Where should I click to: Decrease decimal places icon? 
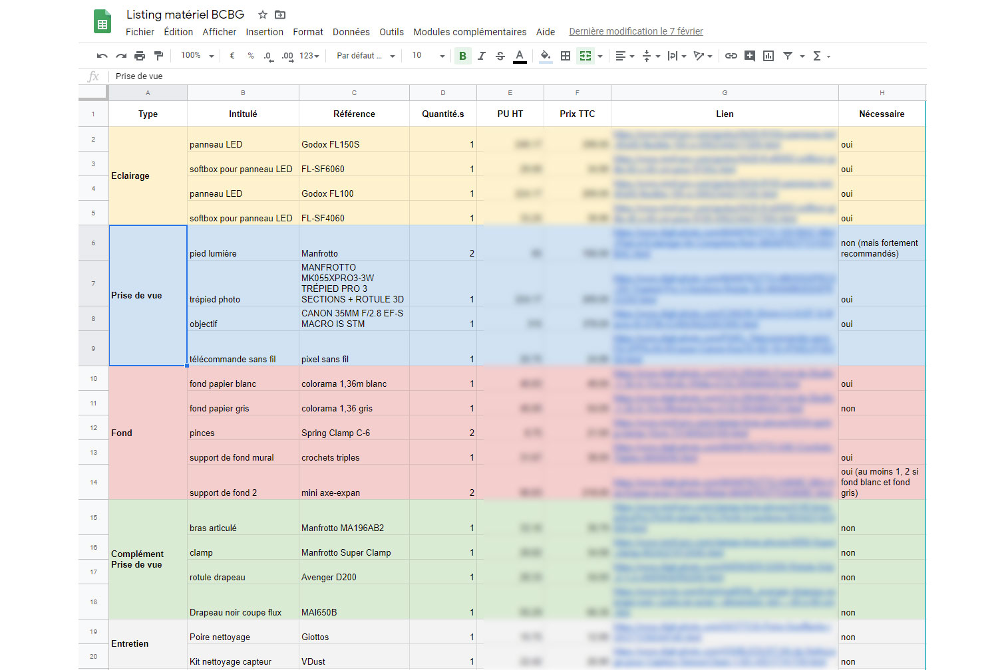pos(268,56)
